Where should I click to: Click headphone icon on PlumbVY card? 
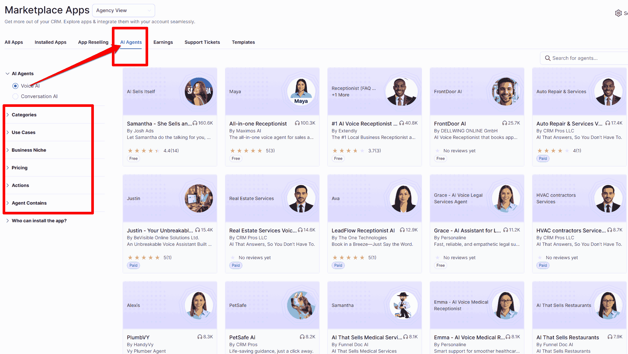(200, 337)
